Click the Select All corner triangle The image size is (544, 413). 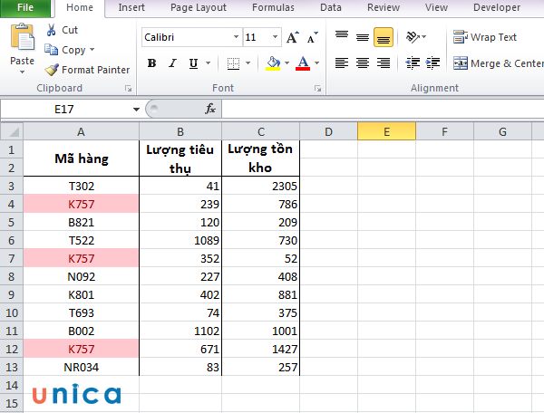(12, 131)
